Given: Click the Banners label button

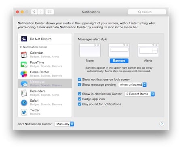Looking at the screenshot, I should pos(119,61).
